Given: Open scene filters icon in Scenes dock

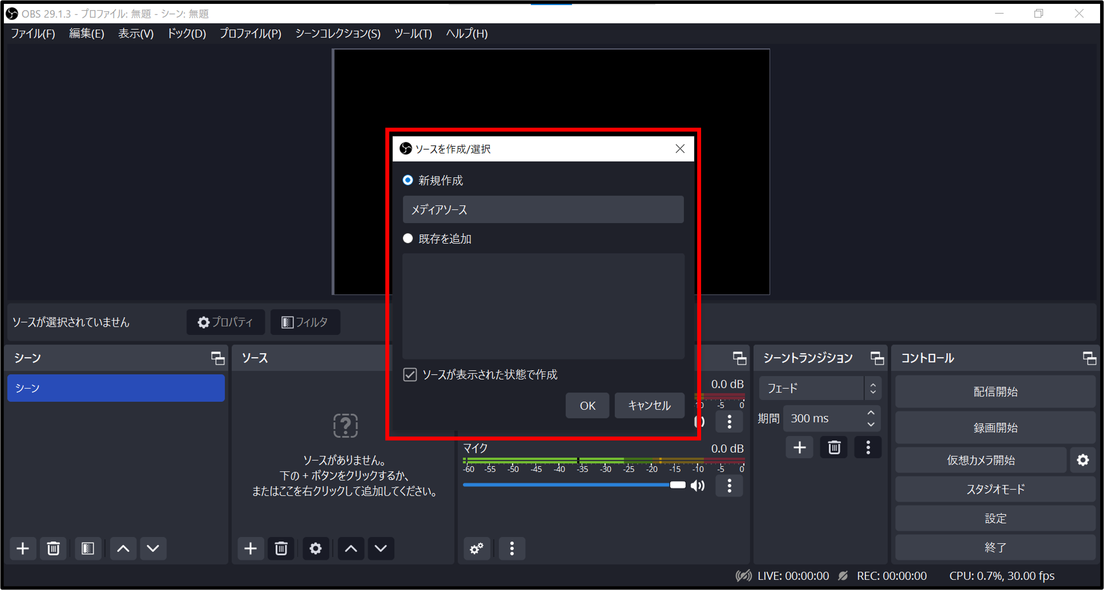Looking at the screenshot, I should click(88, 549).
